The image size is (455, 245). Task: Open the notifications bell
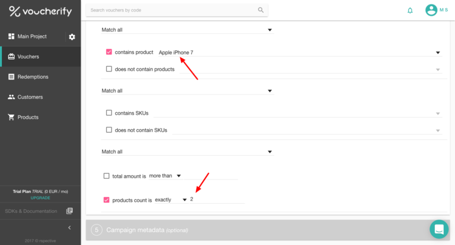click(x=410, y=10)
